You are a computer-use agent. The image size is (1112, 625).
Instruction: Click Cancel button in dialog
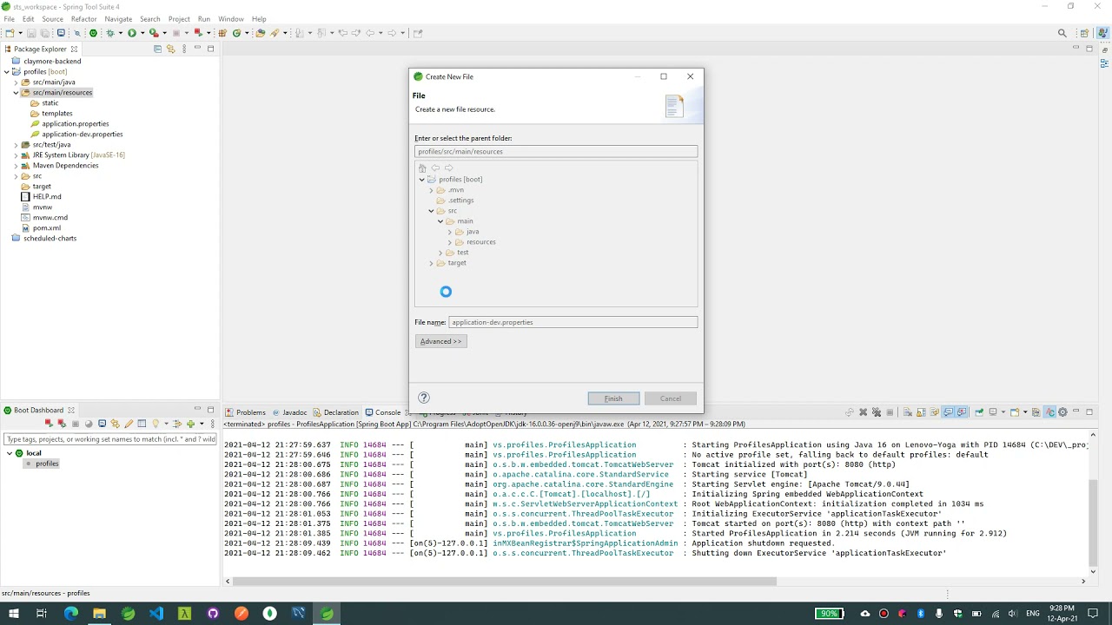click(x=671, y=398)
